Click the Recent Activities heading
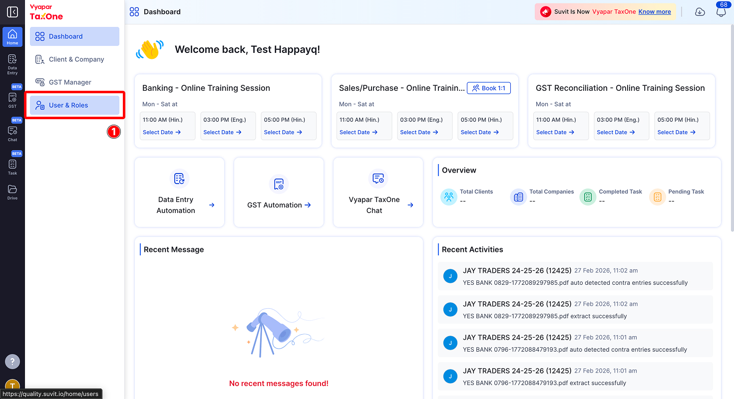Image resolution: width=734 pixels, height=399 pixels. tap(472, 249)
